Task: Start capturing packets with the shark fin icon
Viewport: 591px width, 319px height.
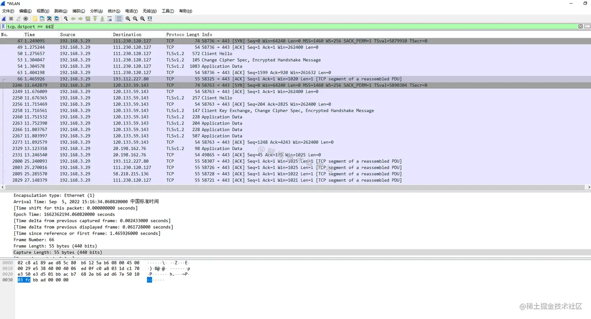Action: (x=4, y=19)
